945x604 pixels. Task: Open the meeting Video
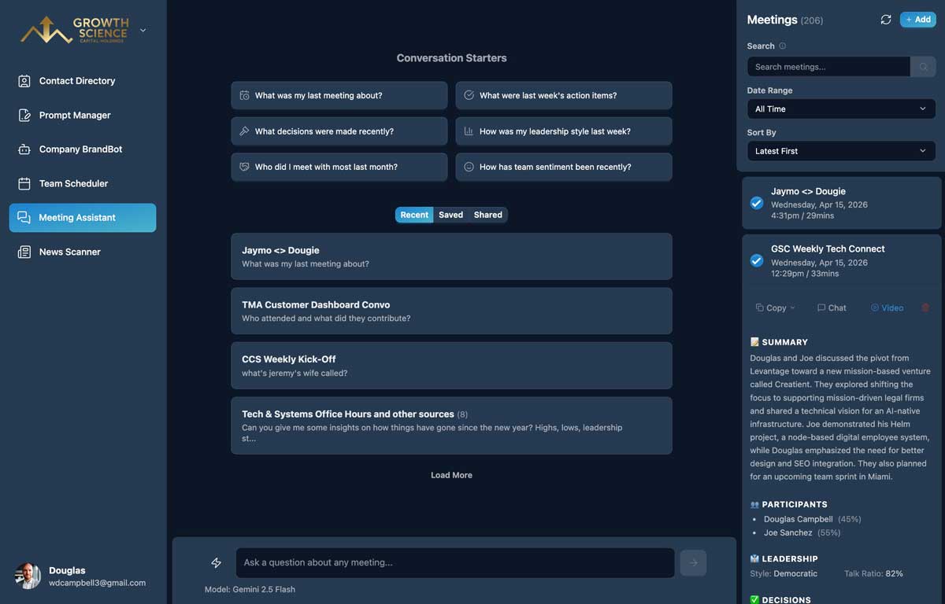point(887,308)
